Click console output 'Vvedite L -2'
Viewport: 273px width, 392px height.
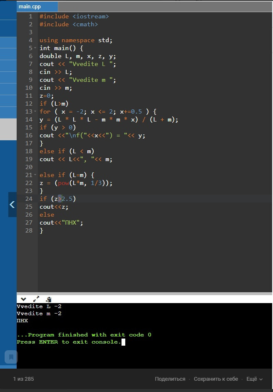click(39, 306)
